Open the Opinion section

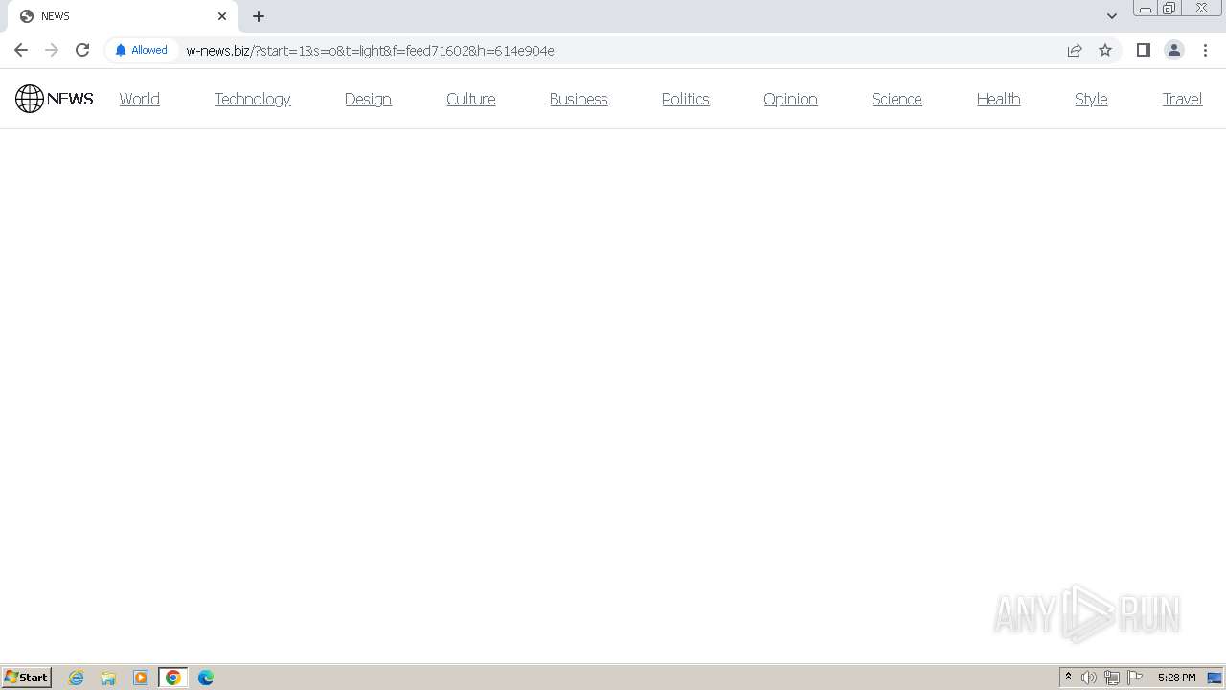point(790,99)
